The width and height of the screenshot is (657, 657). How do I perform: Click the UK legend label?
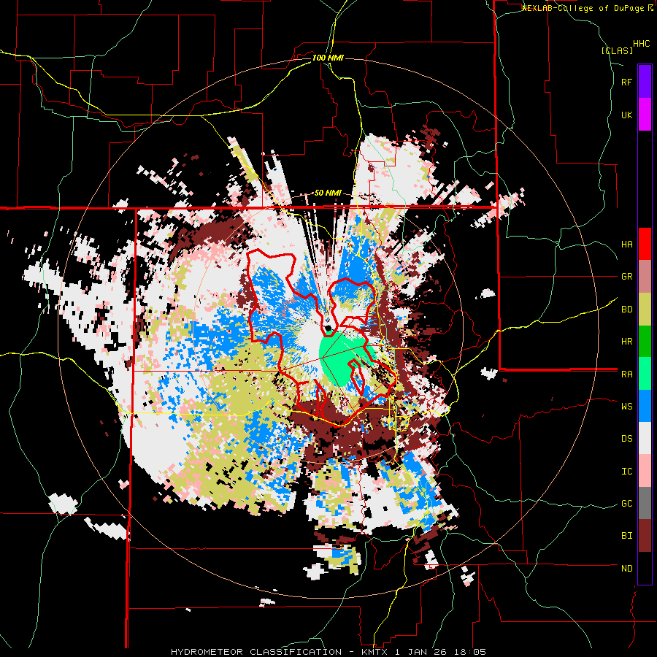(x=626, y=115)
